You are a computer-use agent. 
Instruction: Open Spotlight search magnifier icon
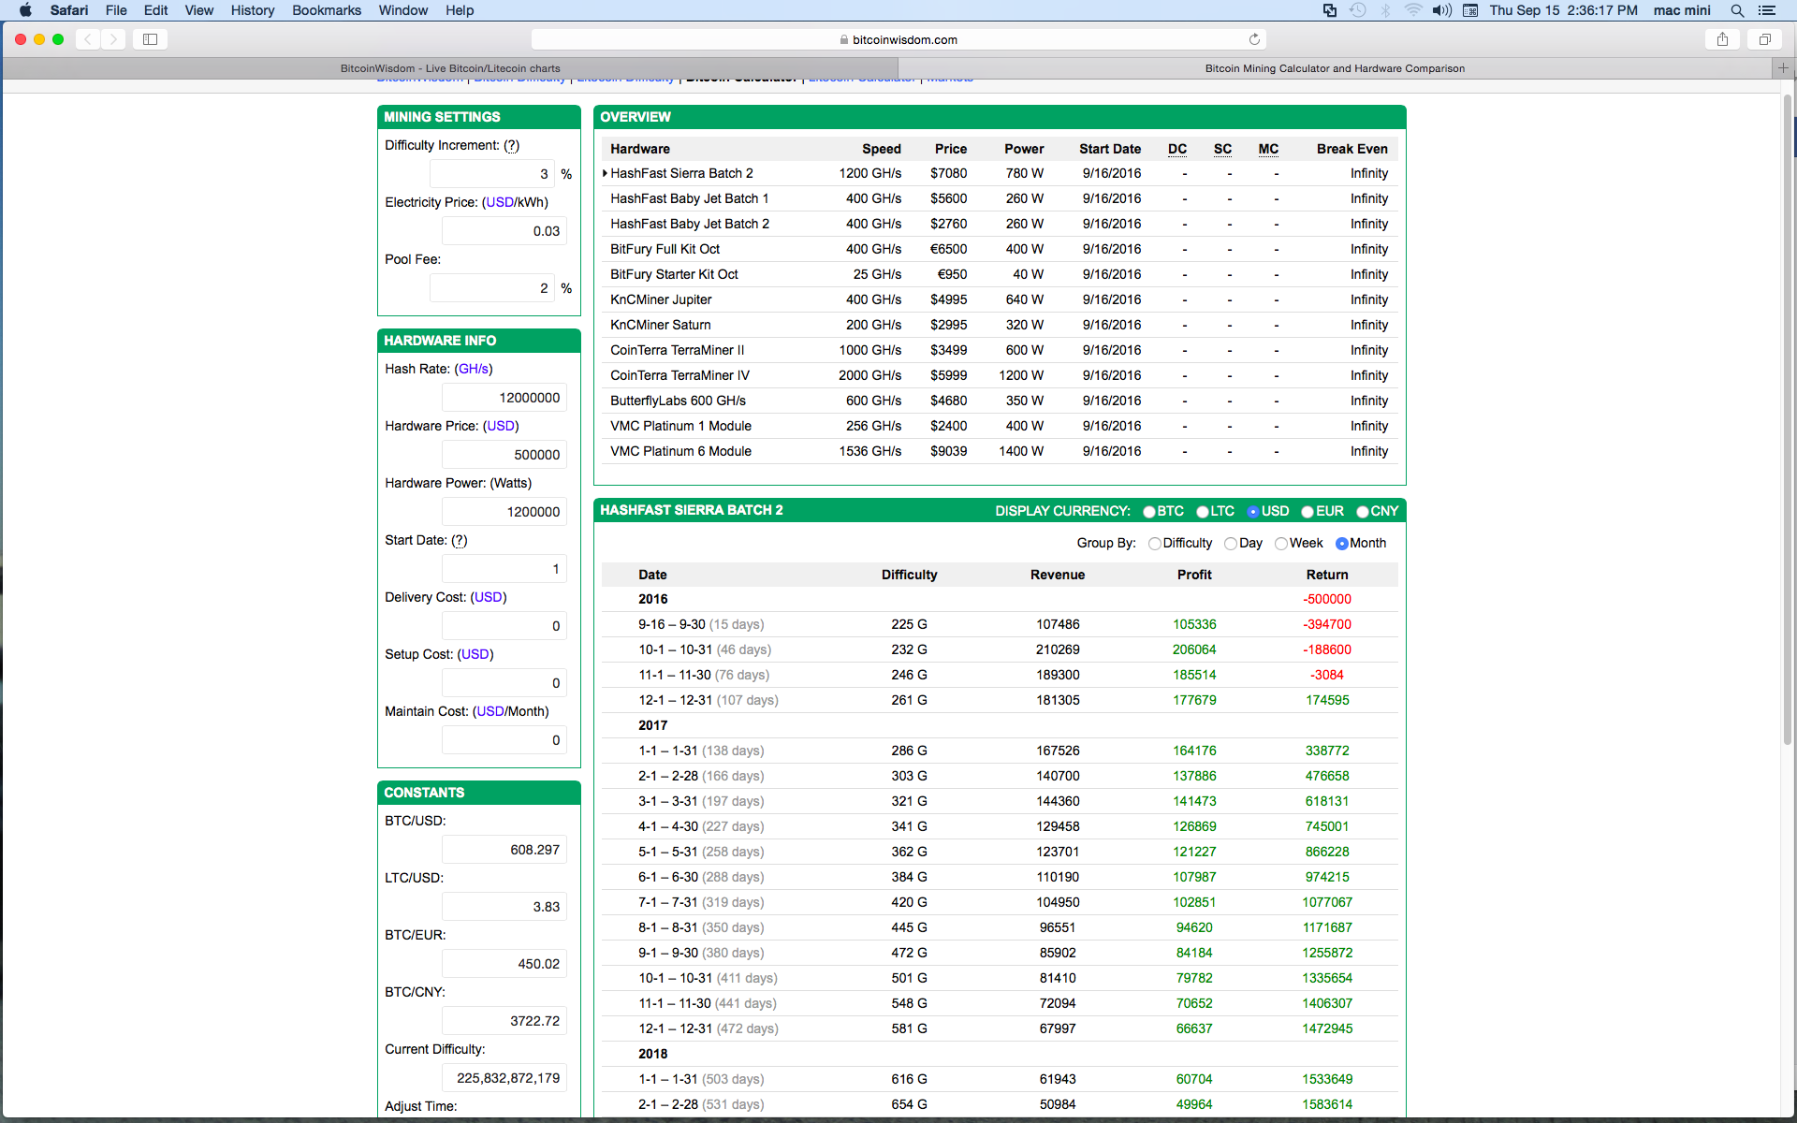(1737, 10)
